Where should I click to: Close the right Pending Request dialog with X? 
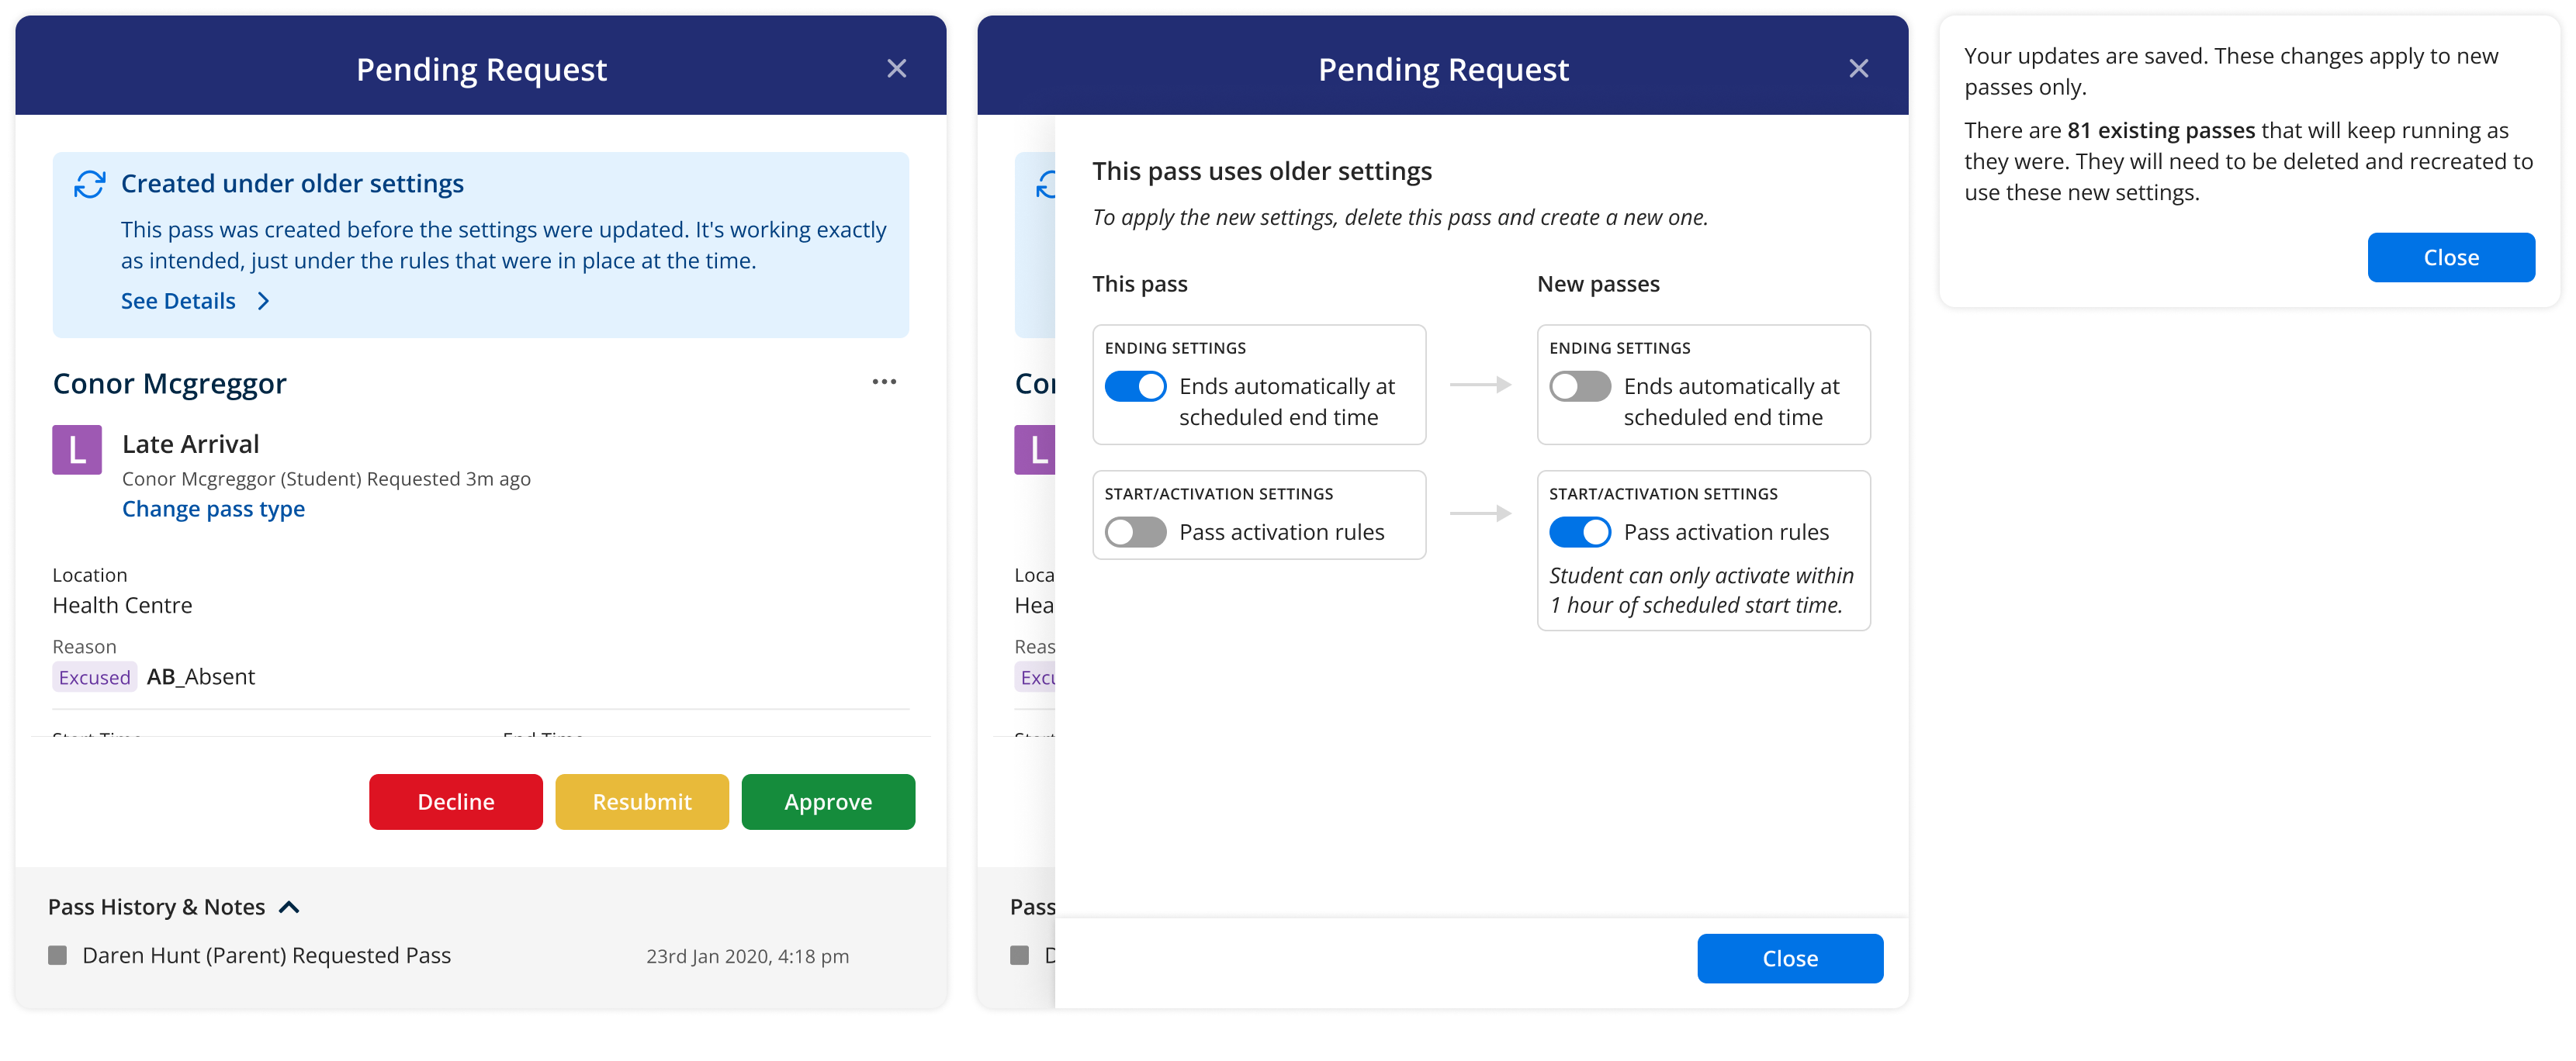(1858, 68)
